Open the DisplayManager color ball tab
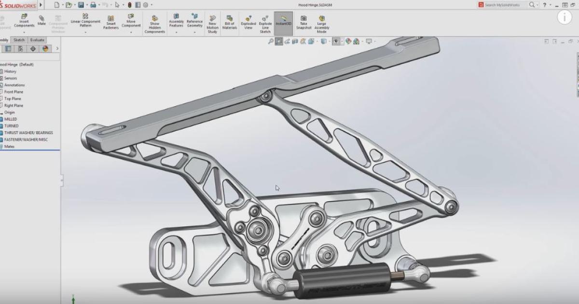579x304 pixels. (45, 49)
